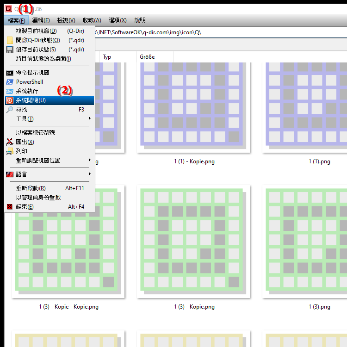Expand the 語言 submenu
This screenshot has width=347, height=347.
[x=50, y=174]
